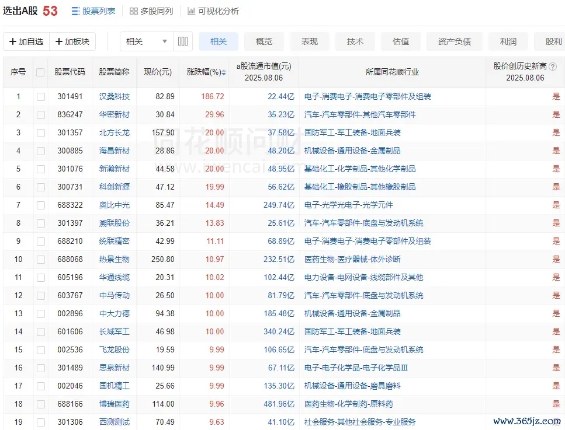Open the 相关 dropdown selector

coord(147,41)
